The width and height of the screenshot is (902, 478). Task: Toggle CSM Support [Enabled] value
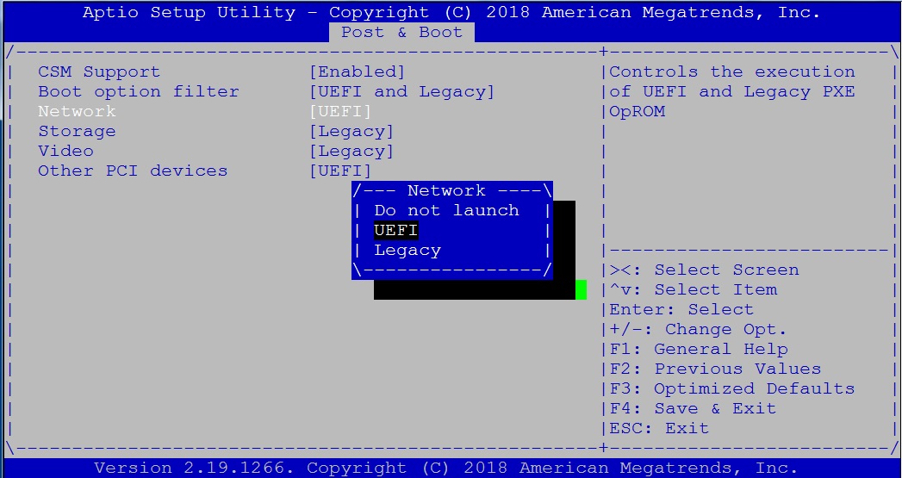pyautogui.click(x=357, y=72)
